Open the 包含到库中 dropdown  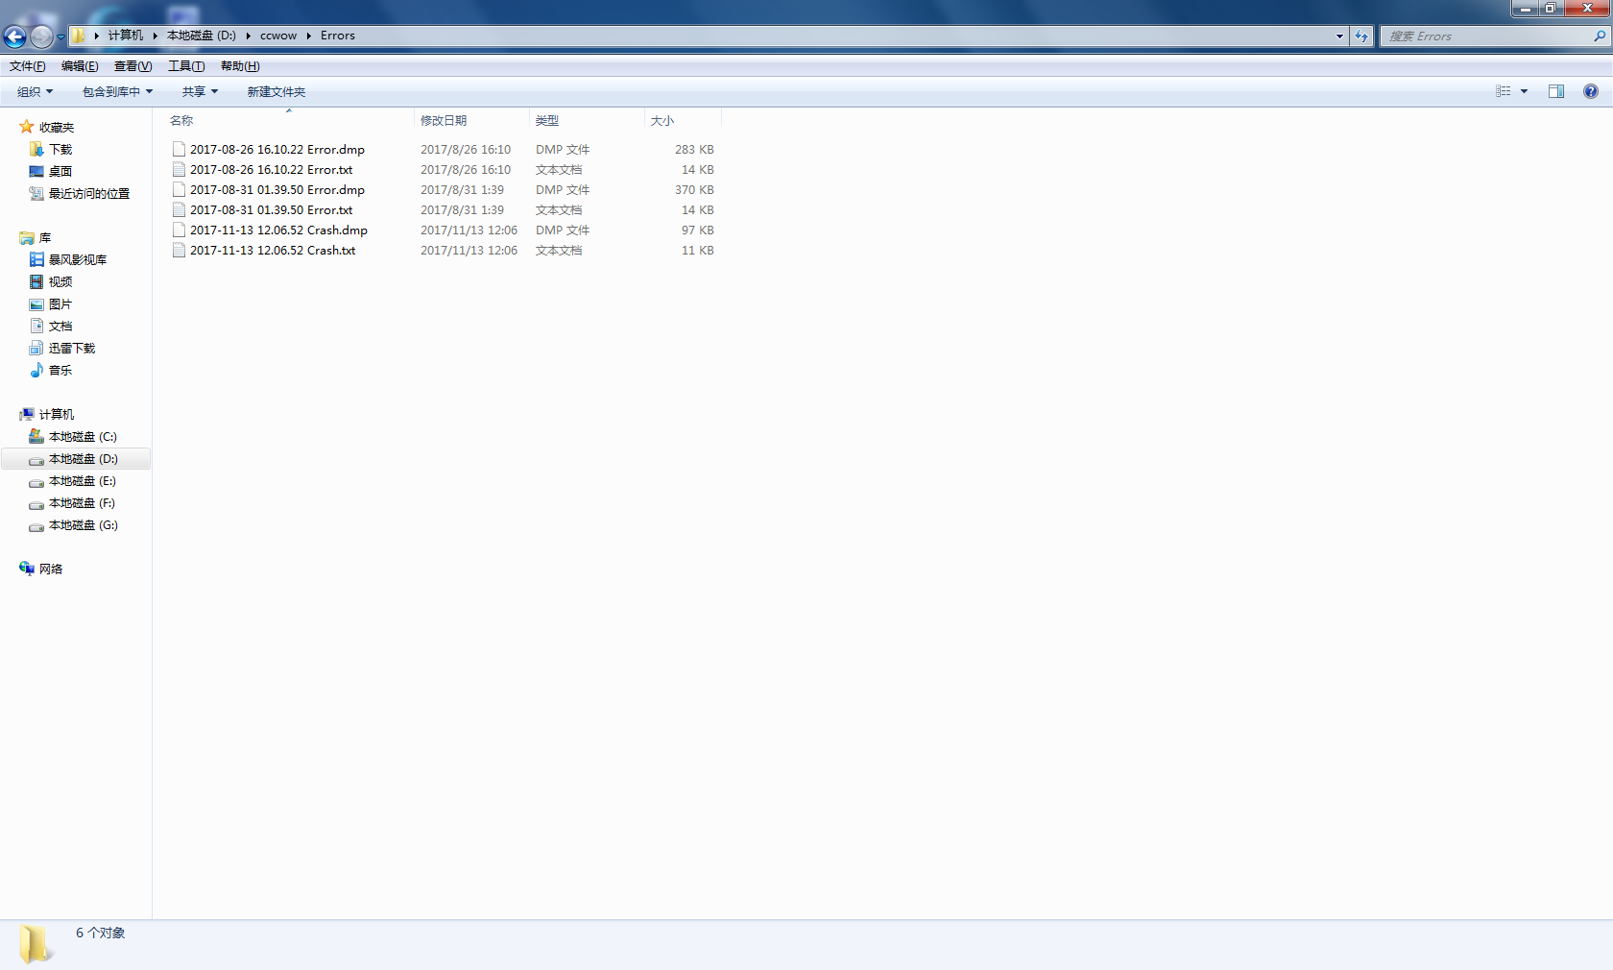[x=117, y=92]
